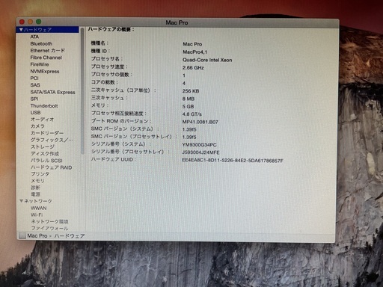
Task: Open Wi-Fi section
Action: 37,215
